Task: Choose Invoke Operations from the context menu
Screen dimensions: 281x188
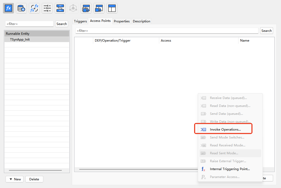Action: pos(225,130)
